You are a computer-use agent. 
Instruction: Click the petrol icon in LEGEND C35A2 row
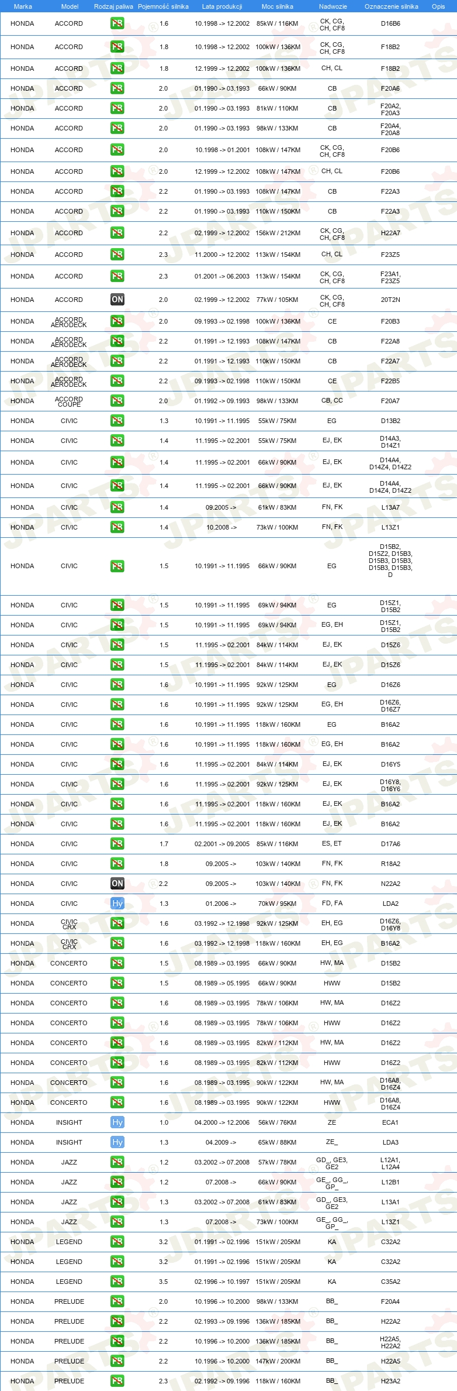click(x=117, y=1282)
